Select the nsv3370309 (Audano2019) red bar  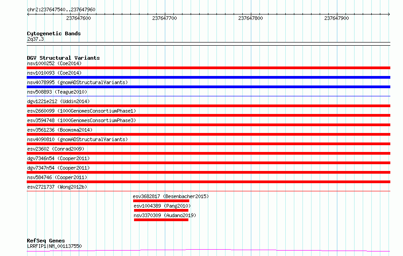[161, 220]
